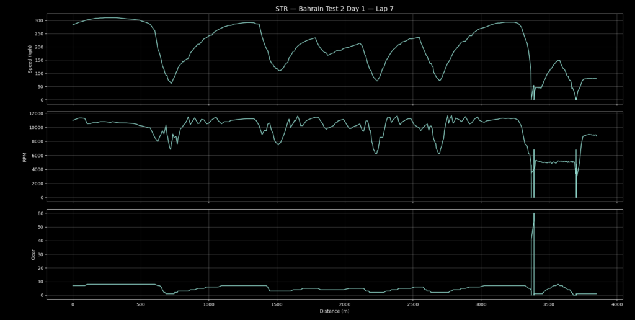
Task: Click the 500 tick on the Distance axis
Action: 141,304
